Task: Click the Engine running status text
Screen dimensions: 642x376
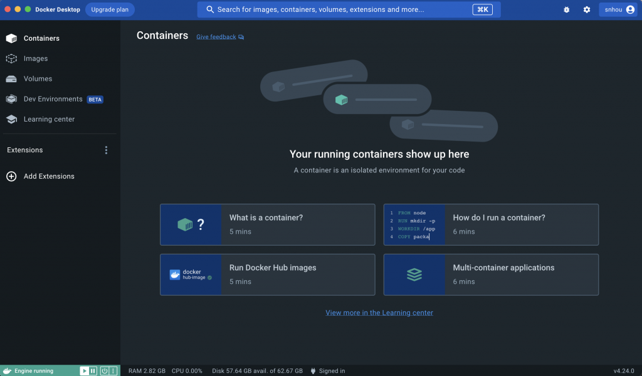Action: [x=34, y=371]
